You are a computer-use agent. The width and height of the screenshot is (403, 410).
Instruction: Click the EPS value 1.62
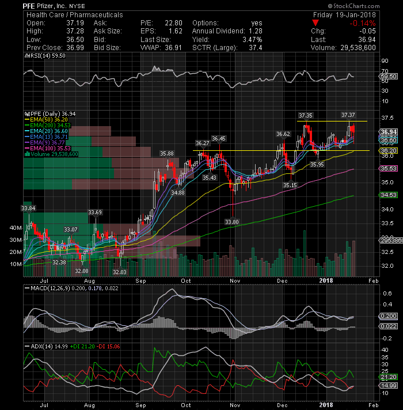[x=176, y=31]
